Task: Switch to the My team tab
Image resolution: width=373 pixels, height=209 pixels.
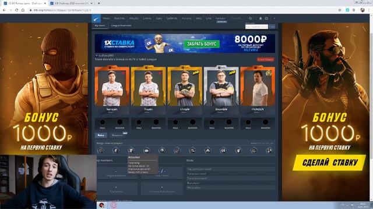Action: tap(100, 26)
